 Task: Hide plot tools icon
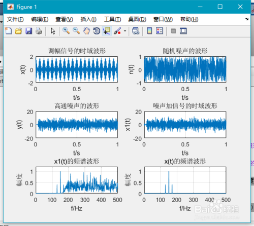173,31
